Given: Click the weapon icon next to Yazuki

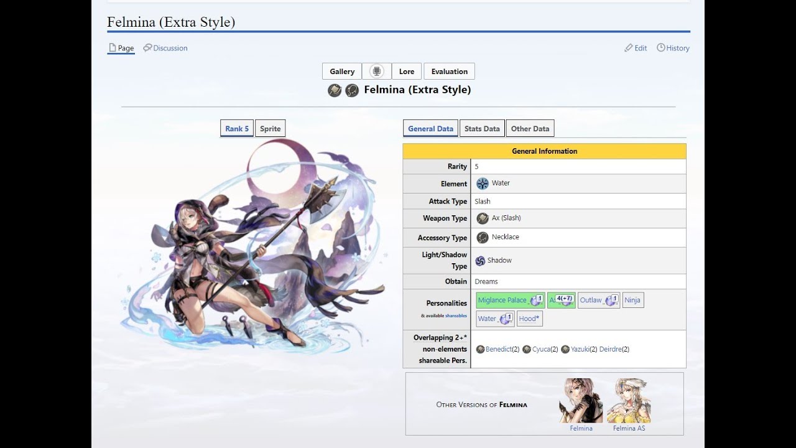Looking at the screenshot, I should (x=565, y=350).
